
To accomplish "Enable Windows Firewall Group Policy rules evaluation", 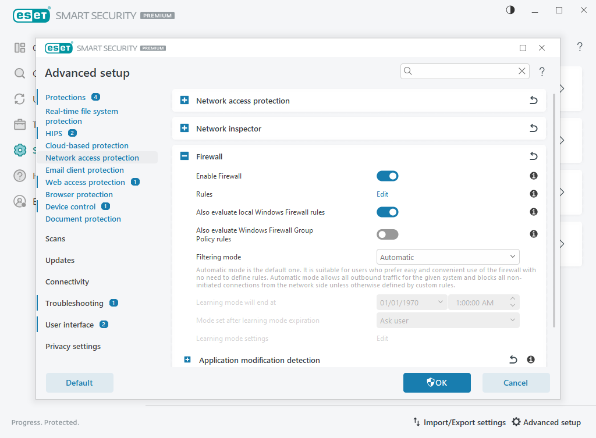I will [x=387, y=234].
